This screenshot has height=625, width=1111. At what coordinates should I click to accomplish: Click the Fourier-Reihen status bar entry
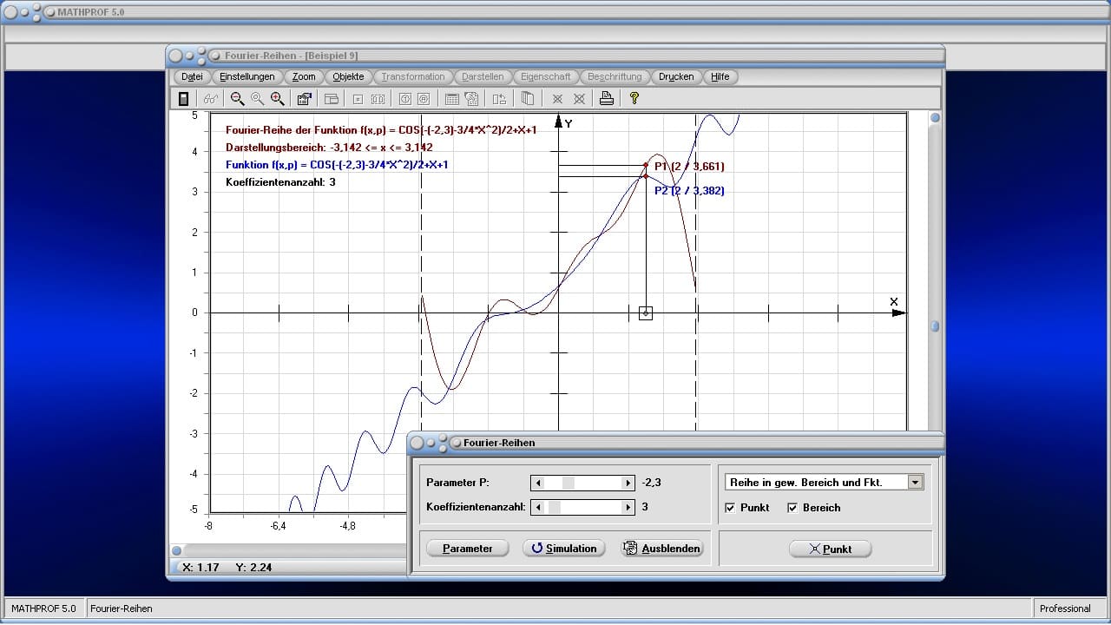click(x=121, y=609)
